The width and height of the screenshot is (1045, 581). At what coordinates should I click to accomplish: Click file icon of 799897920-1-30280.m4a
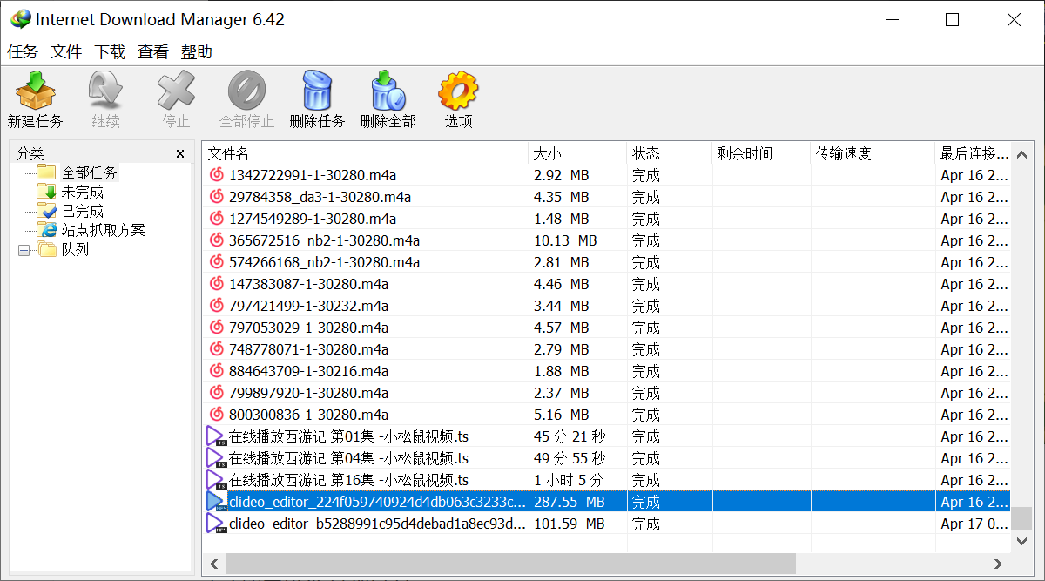[x=217, y=393]
